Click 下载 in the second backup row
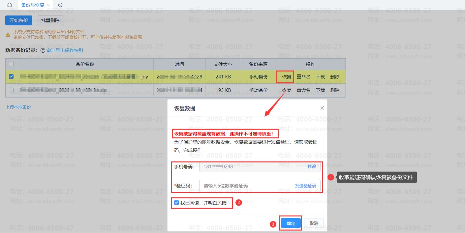Screen dimensions: 465x233 coord(320,90)
